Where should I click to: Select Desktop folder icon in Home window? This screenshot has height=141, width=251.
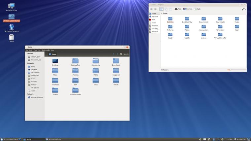pyautogui.click(x=55, y=62)
